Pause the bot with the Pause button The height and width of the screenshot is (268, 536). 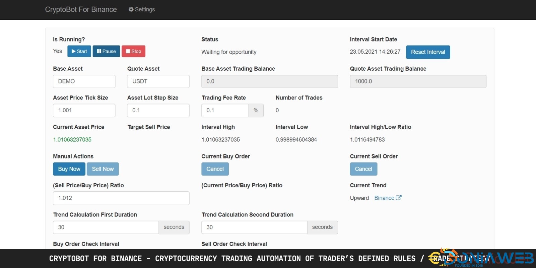coord(106,51)
